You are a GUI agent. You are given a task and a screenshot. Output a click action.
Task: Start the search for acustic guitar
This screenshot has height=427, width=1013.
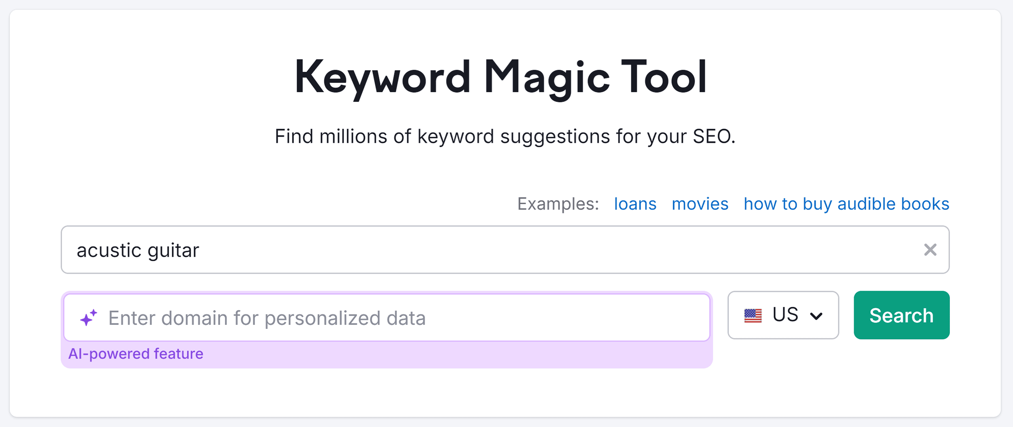pyautogui.click(x=902, y=315)
